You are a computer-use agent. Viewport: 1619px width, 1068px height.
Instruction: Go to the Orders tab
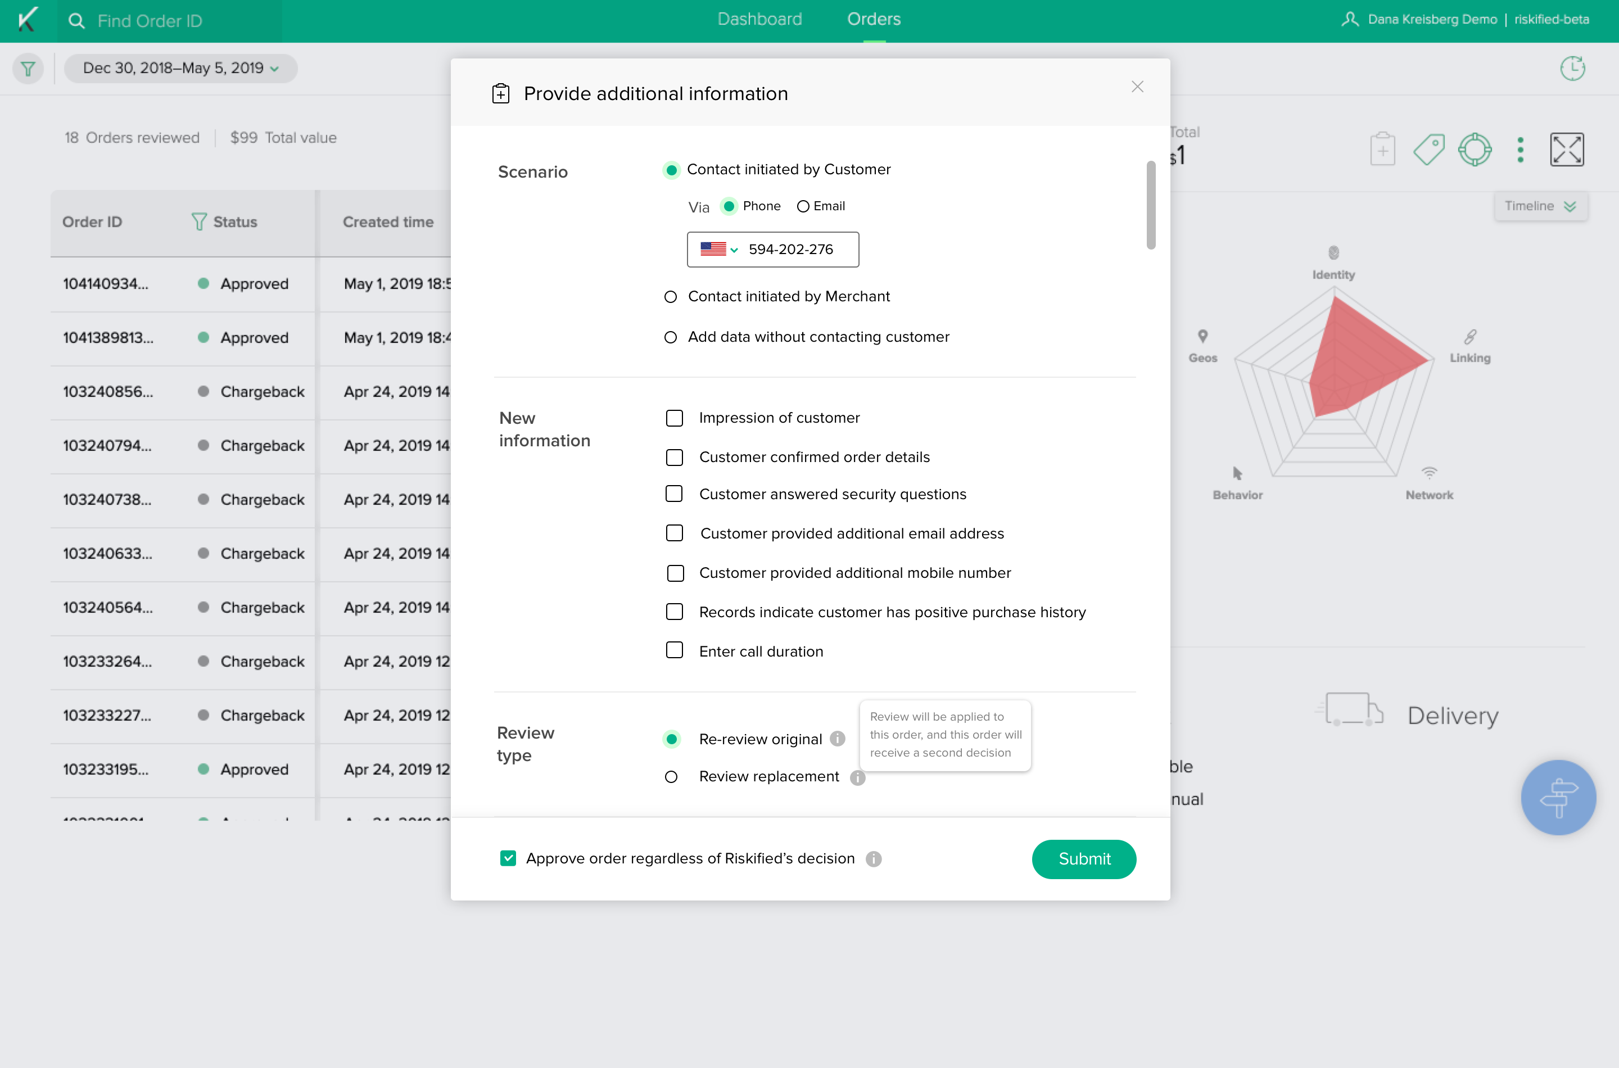pos(873,19)
